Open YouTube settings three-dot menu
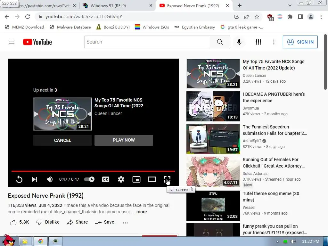The height and width of the screenshot is (246, 328). pos(274,42)
